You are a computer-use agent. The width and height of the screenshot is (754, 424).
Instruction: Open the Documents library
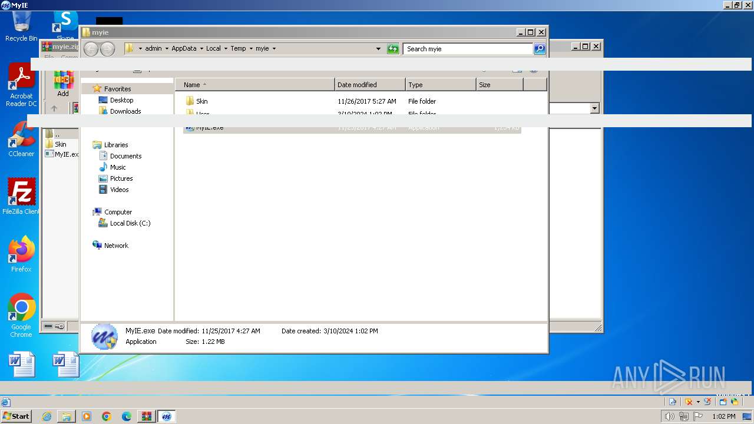pos(125,156)
